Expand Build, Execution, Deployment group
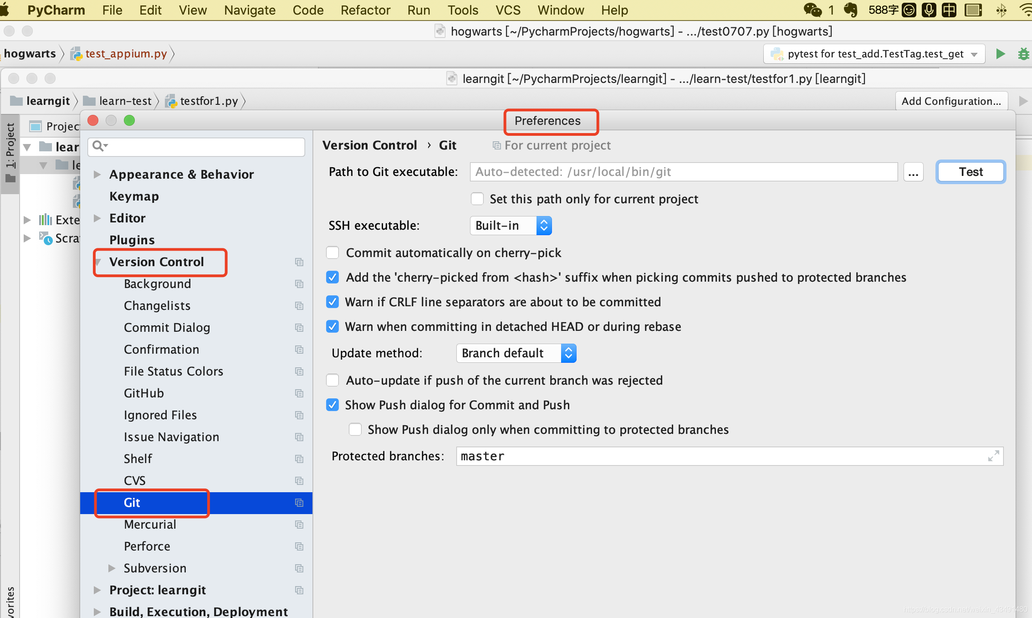This screenshot has width=1032, height=618. click(97, 612)
